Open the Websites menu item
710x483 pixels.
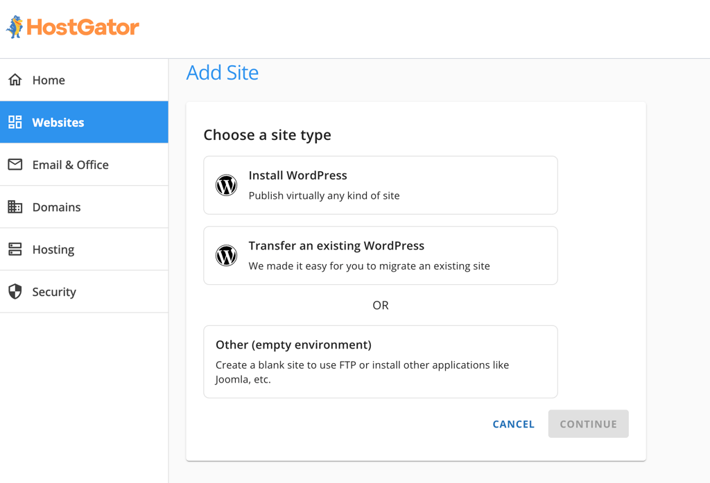point(84,122)
